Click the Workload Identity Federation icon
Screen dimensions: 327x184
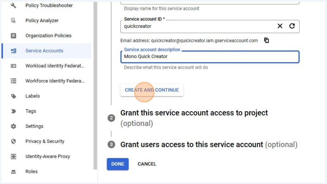coord(13,66)
